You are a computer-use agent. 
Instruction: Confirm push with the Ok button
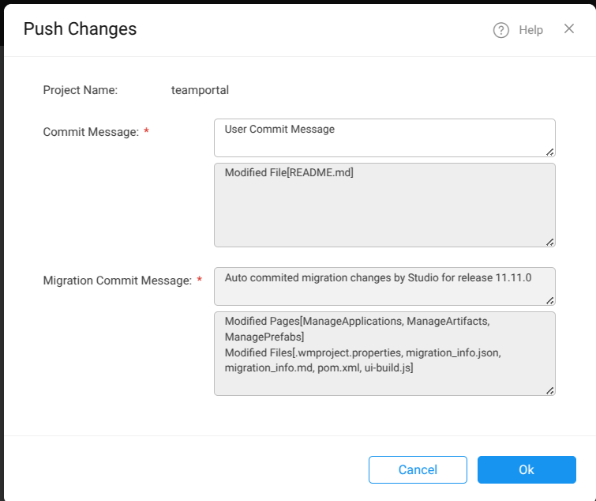[x=527, y=469]
